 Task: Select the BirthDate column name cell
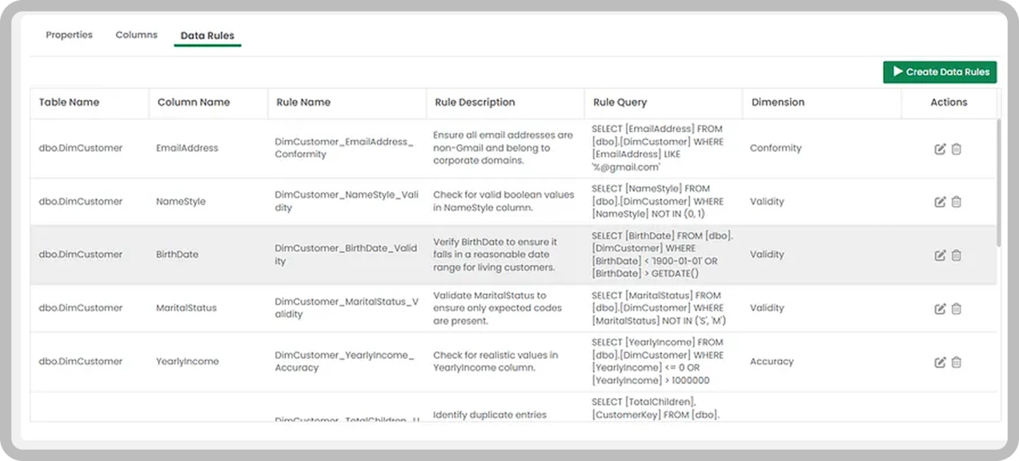pos(177,255)
